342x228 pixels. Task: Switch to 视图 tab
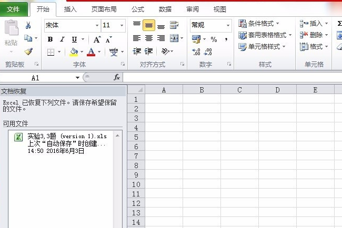[219, 9]
